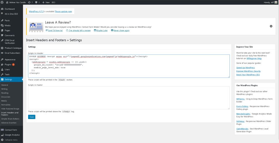Open Hide Featured Image settings
279x143 pixels.
click(10, 108)
